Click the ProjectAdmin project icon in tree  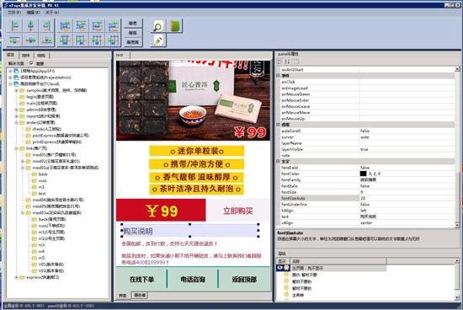tap(16, 77)
